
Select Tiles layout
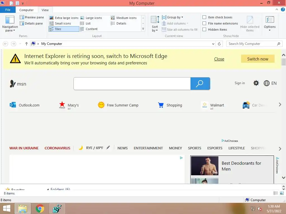click(64, 29)
